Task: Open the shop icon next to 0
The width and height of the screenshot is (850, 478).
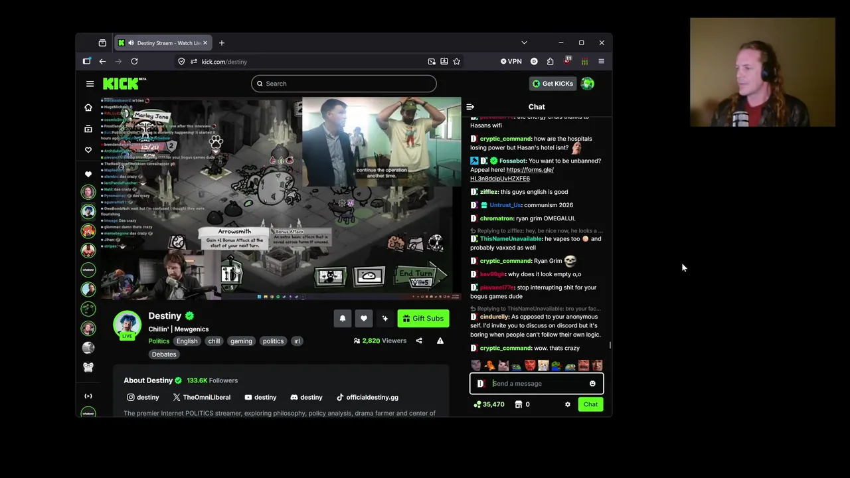Action: [519, 404]
